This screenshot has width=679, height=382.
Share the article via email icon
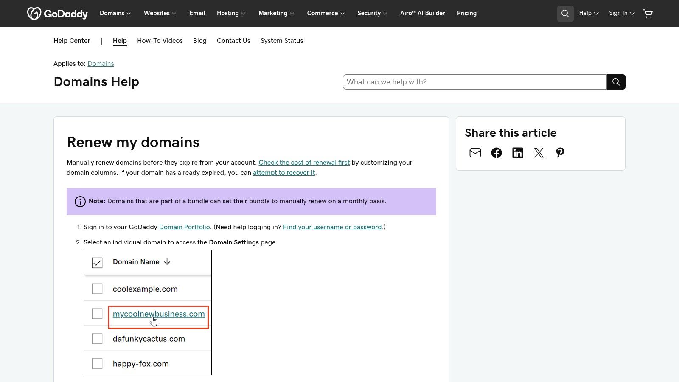pyautogui.click(x=475, y=153)
